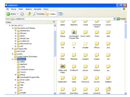This screenshot has width=130, height=97.
Task: Expand the Program Files tree node
Action: [13, 49]
